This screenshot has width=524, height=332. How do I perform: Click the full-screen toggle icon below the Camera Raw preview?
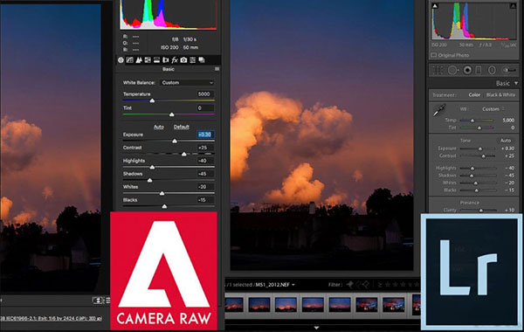pyautogui.click(x=98, y=301)
